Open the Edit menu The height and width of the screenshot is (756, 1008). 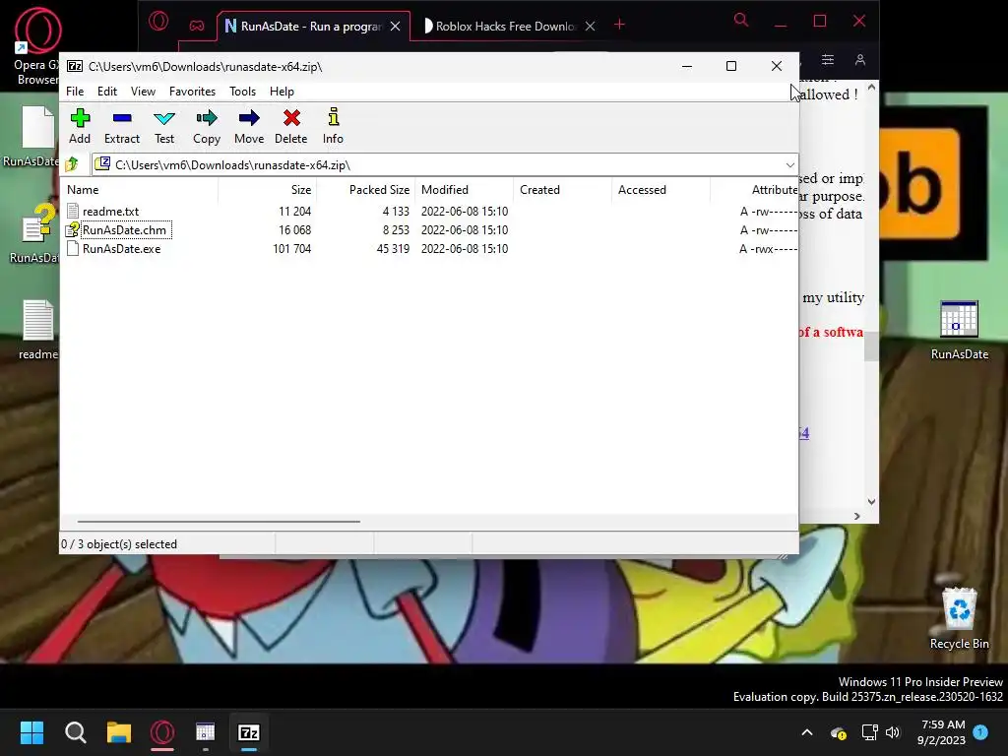click(106, 92)
